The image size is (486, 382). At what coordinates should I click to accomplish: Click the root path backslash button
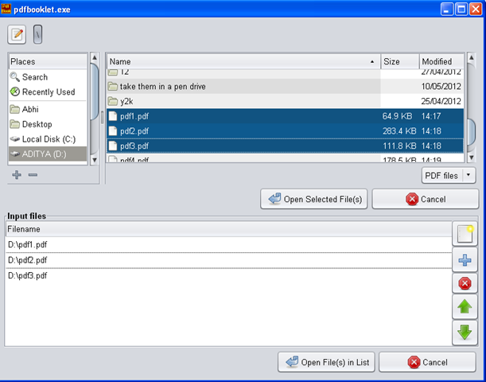point(37,34)
